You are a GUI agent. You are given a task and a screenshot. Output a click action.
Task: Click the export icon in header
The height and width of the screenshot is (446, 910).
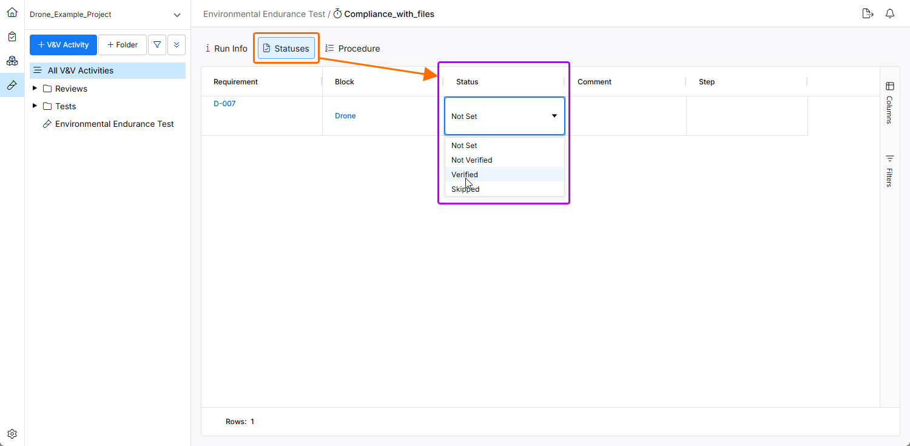coord(868,14)
